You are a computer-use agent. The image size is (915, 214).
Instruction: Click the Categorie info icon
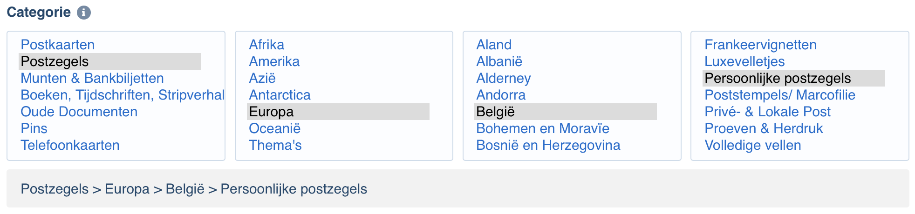(x=84, y=13)
